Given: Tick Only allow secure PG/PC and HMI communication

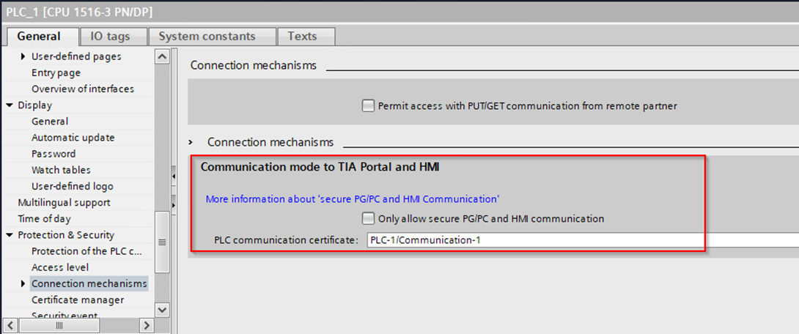Looking at the screenshot, I should coord(368,218).
